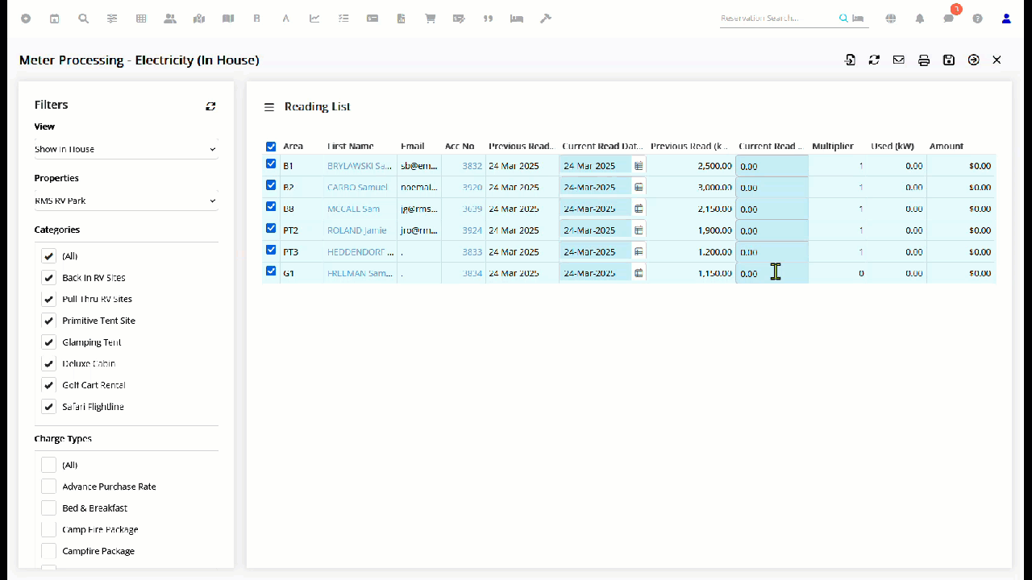Open the date picker for row PT2
Viewport: 1032px width, 580px height.
[x=639, y=230]
